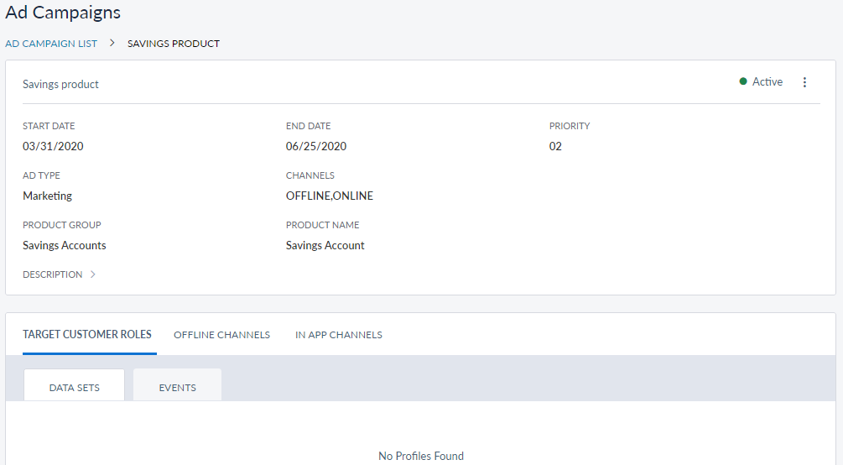Image resolution: width=843 pixels, height=465 pixels.
Task: Click the start date 03/31/2020
Action: [53, 146]
